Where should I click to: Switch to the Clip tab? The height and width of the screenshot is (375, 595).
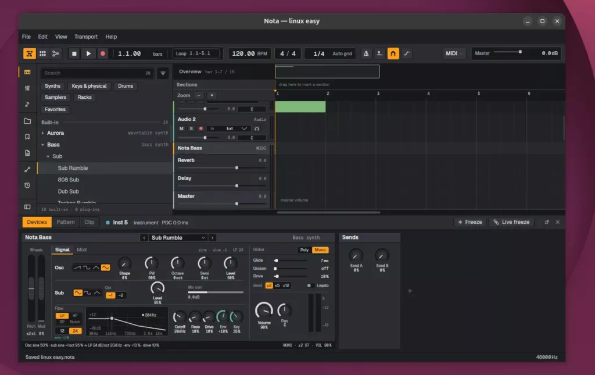click(89, 222)
